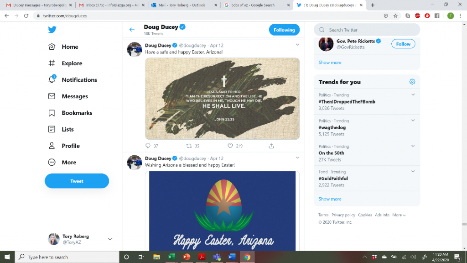Screen dimensions: 467x263
Task: Click Show more under Trends for you
Action: click(x=330, y=199)
